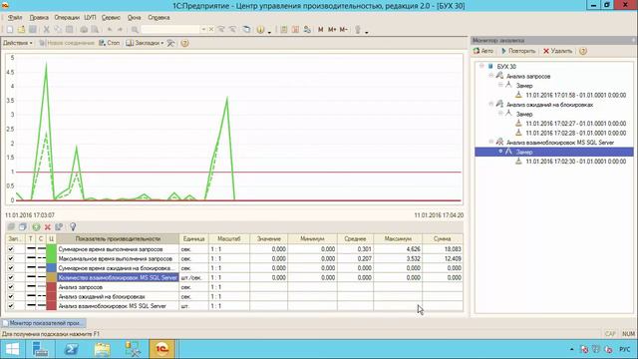Open the Сервис menu
The image size is (638, 359).
point(111,18)
